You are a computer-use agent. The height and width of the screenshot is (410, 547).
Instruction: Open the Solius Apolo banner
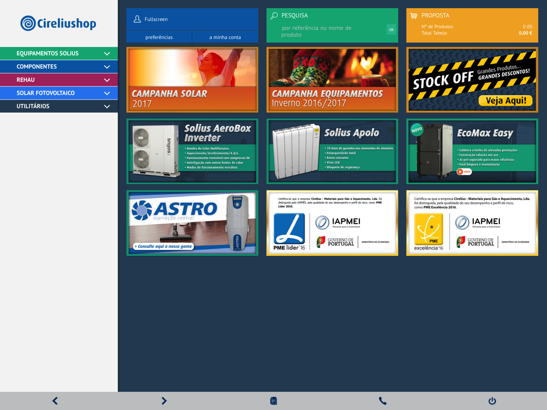tap(332, 151)
